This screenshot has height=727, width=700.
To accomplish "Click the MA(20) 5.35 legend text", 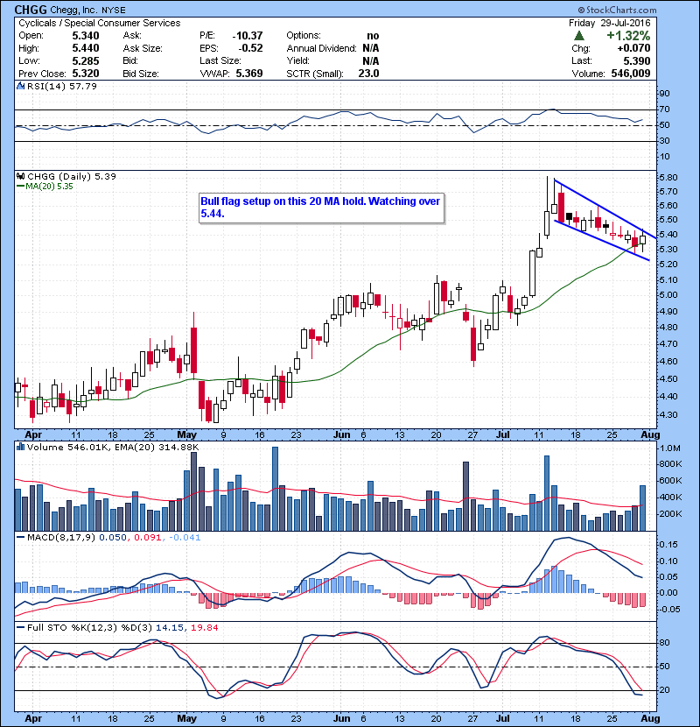I will tap(49, 187).
